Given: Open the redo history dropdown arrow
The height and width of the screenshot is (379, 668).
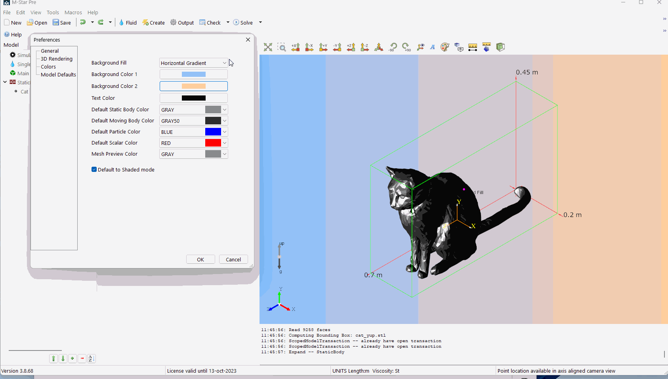Looking at the screenshot, I should click(x=110, y=22).
